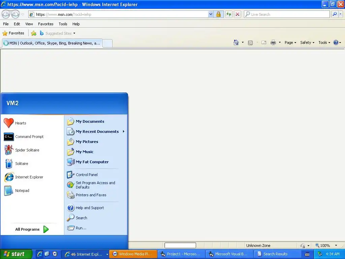This screenshot has width=345, height=259.
Task: Open the File menu
Action: pyautogui.click(x=6, y=24)
